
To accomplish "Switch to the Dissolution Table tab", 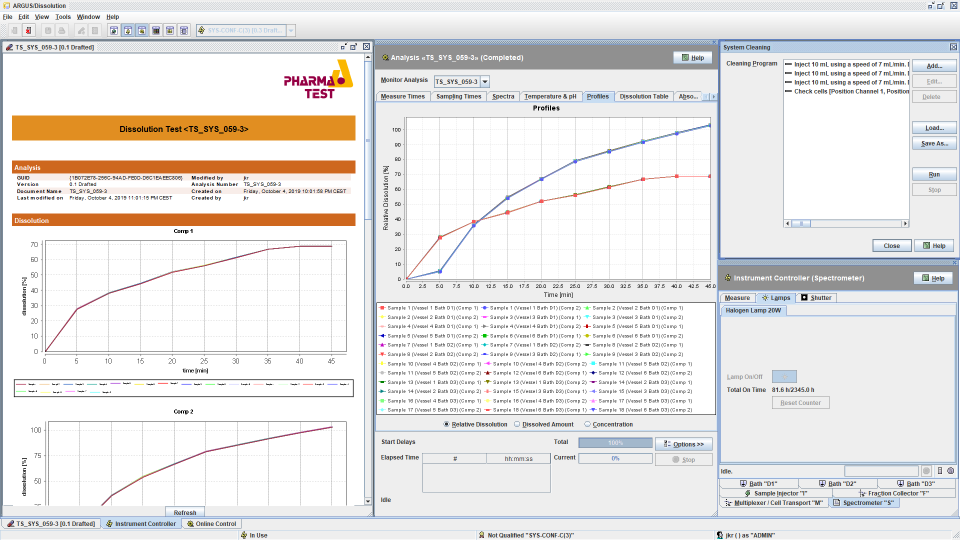I will pos(643,96).
